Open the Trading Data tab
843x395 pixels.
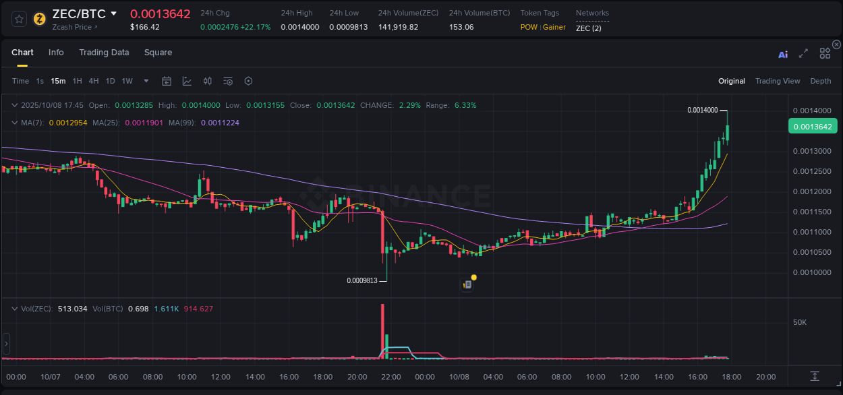click(x=104, y=53)
